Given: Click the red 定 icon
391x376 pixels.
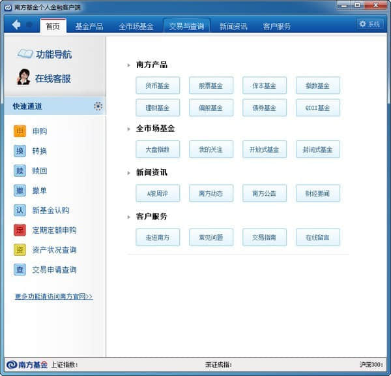Looking at the screenshot, I should [x=20, y=230].
